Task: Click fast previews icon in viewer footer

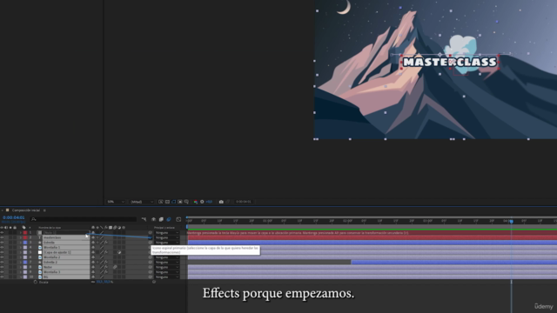Action: click(160, 202)
